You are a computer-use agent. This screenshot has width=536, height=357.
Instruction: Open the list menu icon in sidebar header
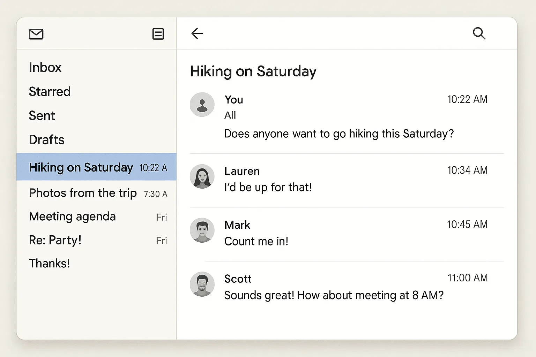click(x=158, y=34)
